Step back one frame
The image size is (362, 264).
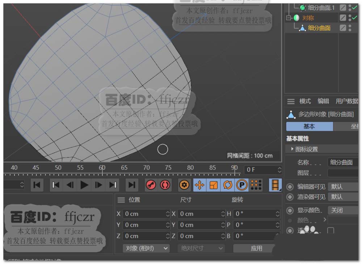[x=70, y=185]
